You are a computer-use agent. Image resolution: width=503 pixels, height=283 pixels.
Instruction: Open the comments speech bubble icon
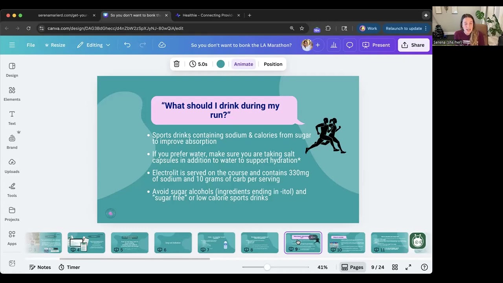pyautogui.click(x=349, y=45)
